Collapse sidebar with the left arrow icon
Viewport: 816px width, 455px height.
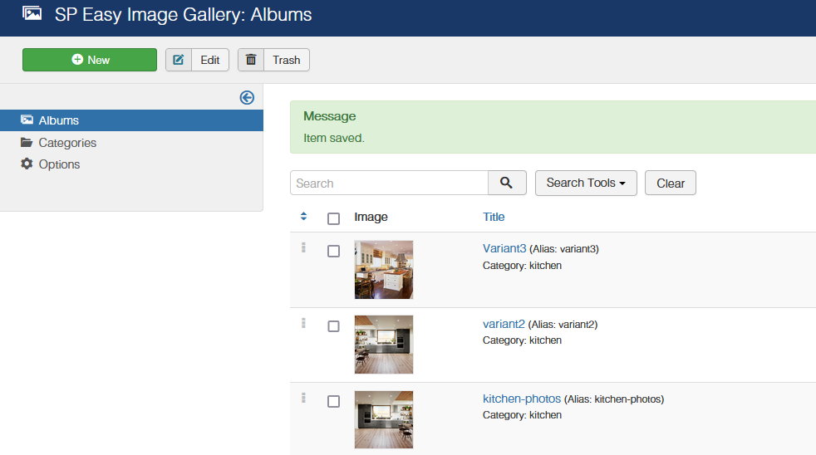[x=247, y=98]
